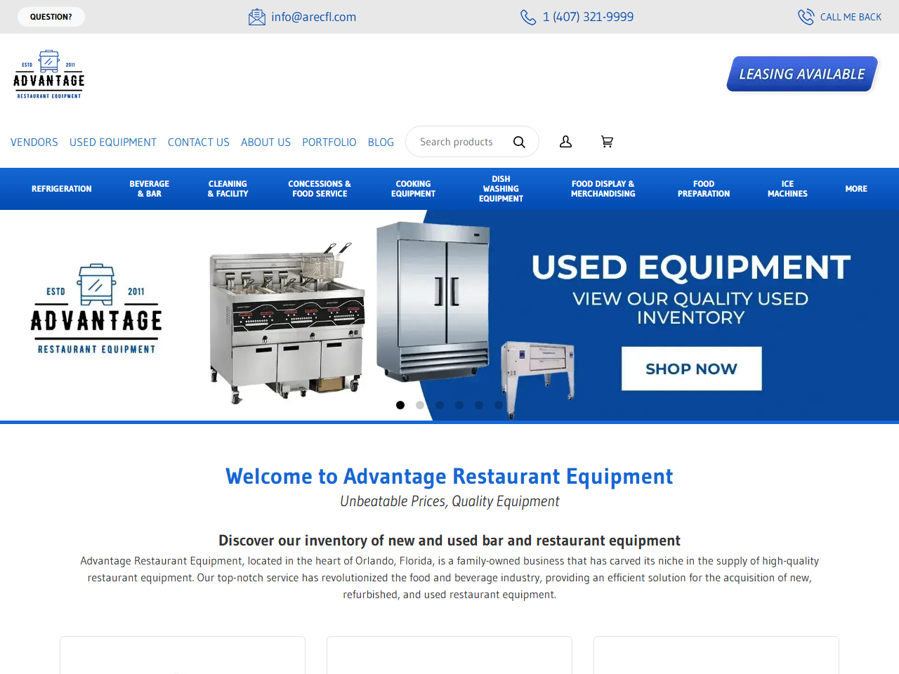Expand the MORE category menu

(856, 189)
